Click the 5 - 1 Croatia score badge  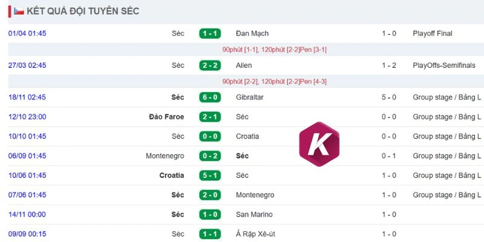(210, 175)
